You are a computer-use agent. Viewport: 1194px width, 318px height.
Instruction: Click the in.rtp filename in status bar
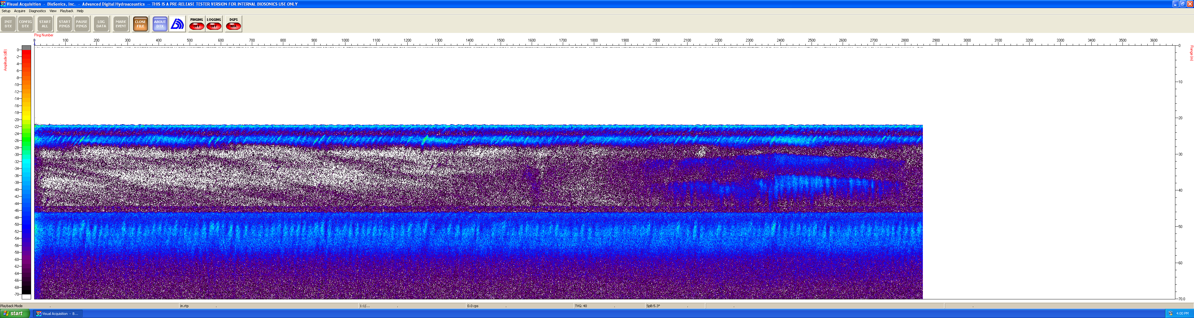click(x=184, y=306)
